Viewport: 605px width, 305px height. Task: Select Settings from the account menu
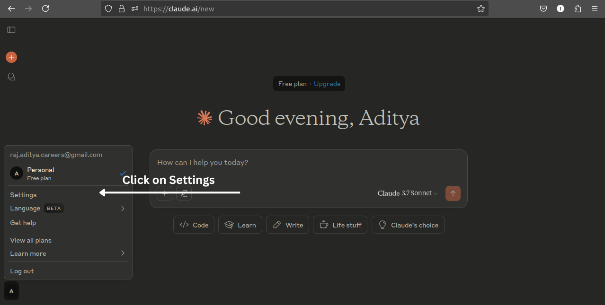pyautogui.click(x=23, y=195)
